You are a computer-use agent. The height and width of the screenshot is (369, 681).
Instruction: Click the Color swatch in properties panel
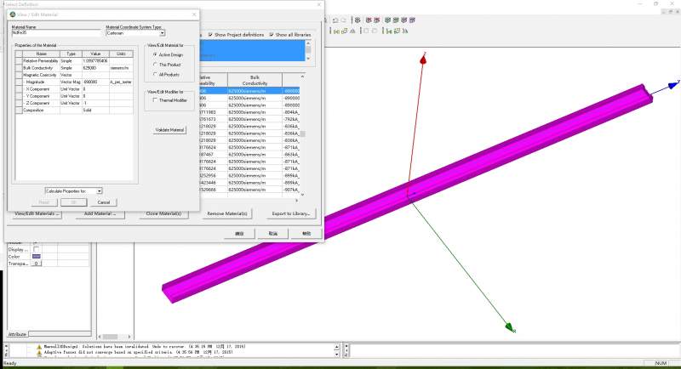[x=36, y=257]
